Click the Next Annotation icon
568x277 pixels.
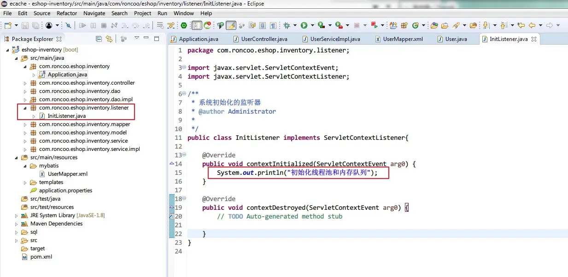(486, 25)
